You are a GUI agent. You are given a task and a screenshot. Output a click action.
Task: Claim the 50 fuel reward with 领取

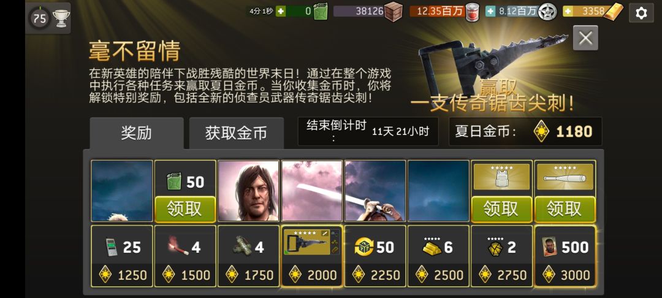(185, 209)
